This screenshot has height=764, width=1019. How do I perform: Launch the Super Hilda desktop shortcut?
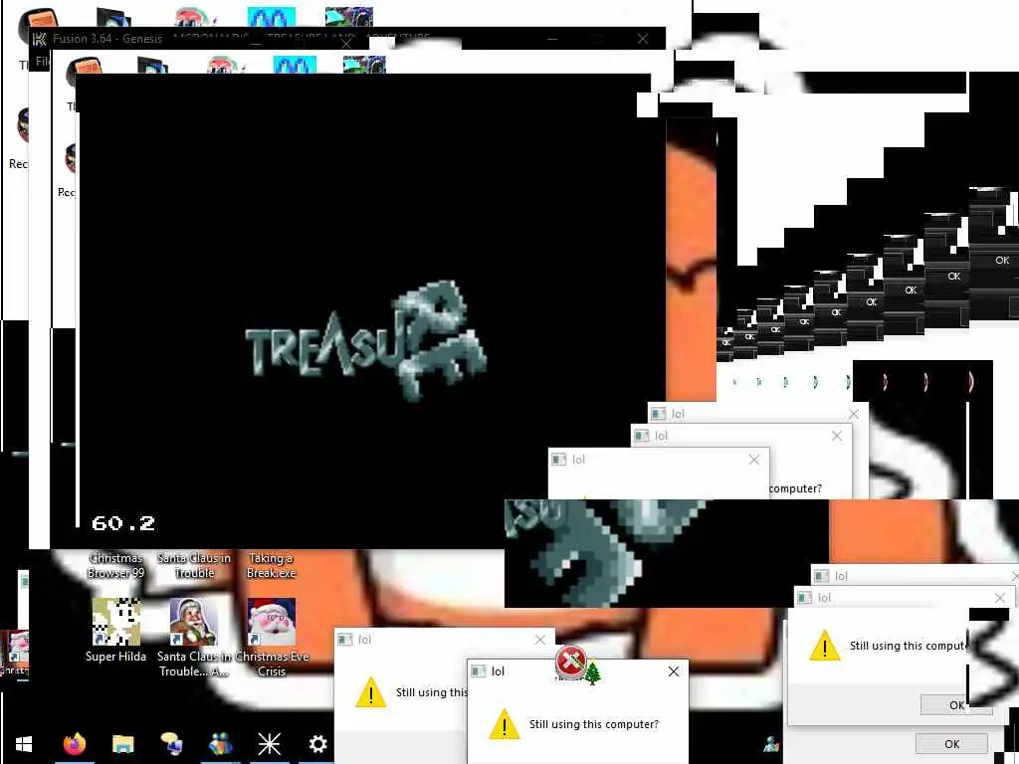pyautogui.click(x=115, y=622)
